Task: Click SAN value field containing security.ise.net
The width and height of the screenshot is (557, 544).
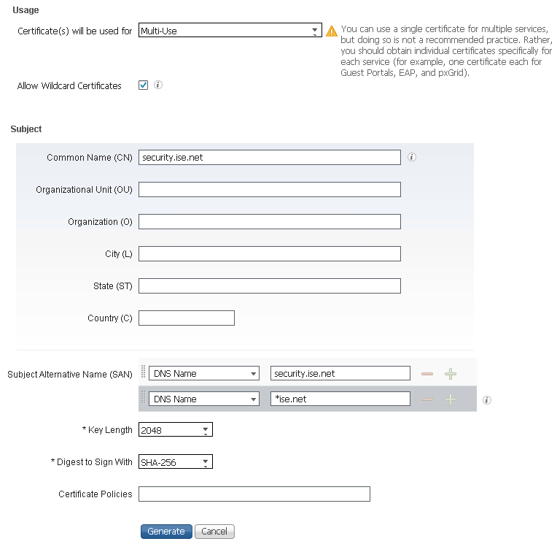Action: pyautogui.click(x=340, y=373)
